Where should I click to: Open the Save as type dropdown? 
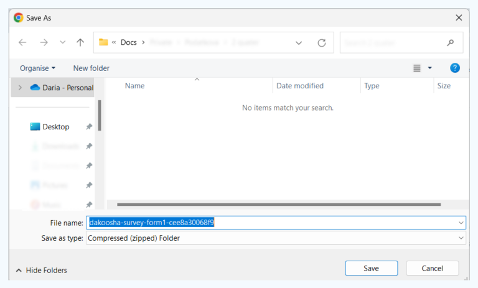coord(461,238)
